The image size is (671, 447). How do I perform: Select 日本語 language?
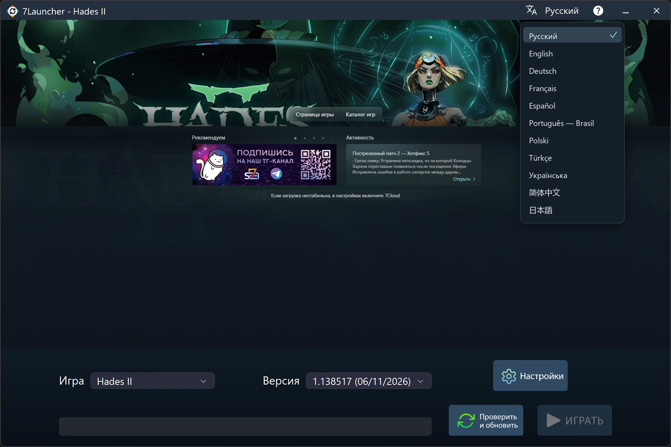(572, 210)
